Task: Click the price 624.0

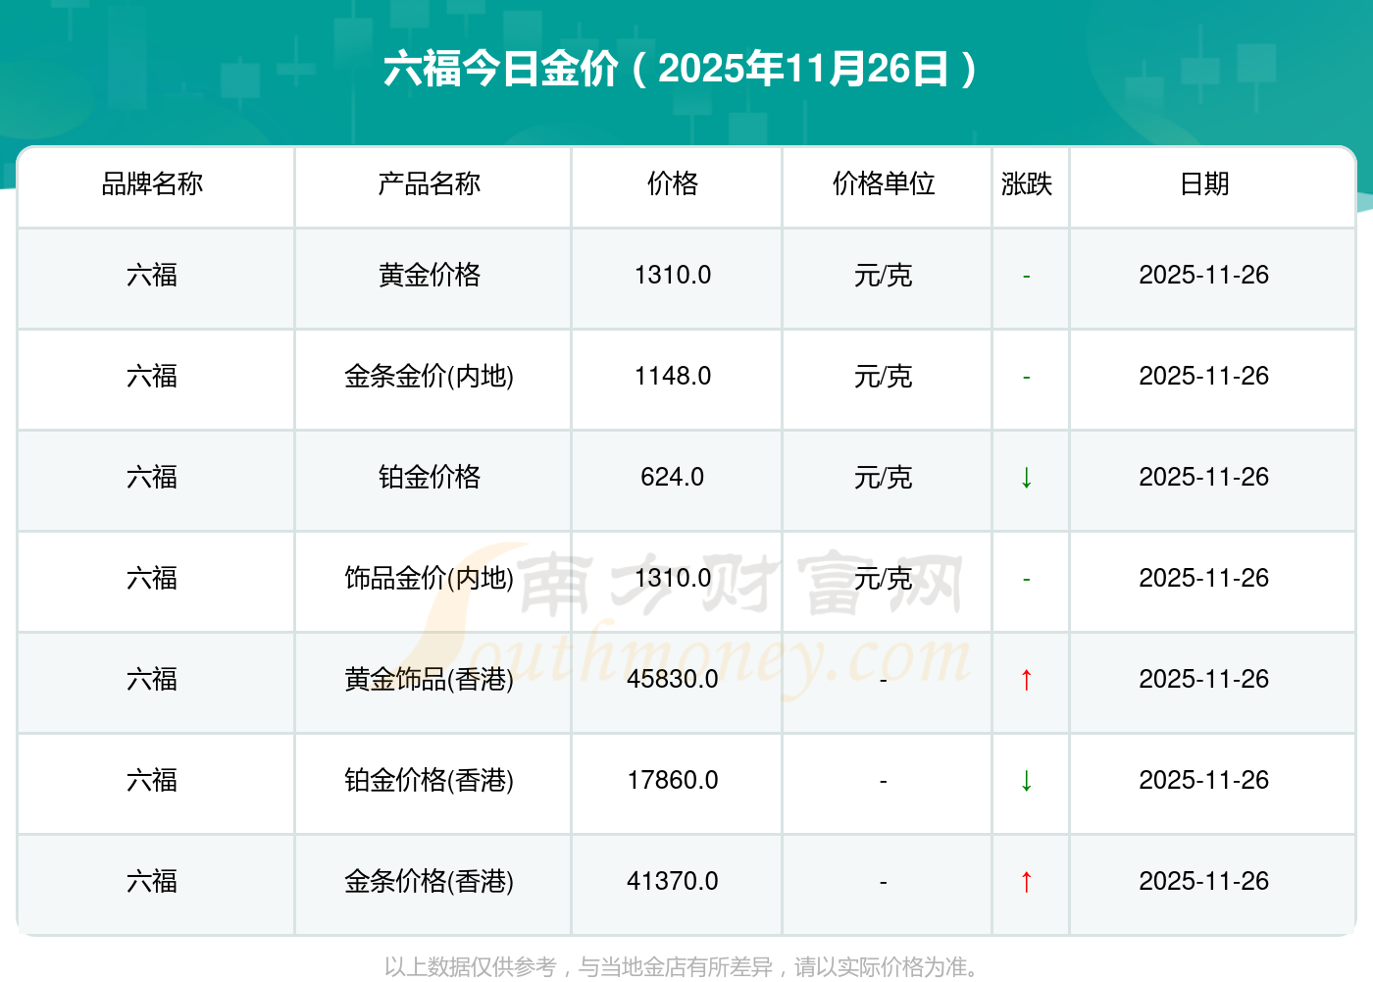Action: 673,477
